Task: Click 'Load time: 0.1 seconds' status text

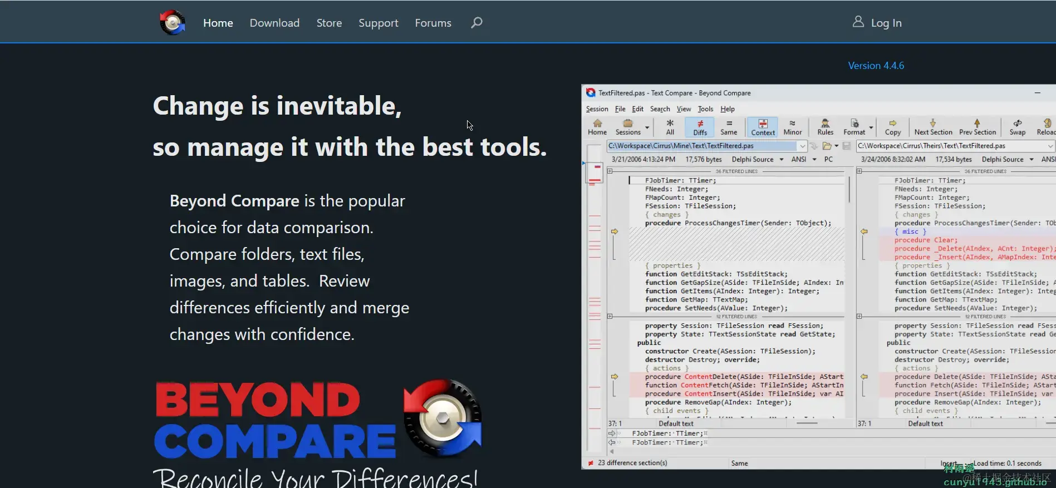Action: [1007, 463]
